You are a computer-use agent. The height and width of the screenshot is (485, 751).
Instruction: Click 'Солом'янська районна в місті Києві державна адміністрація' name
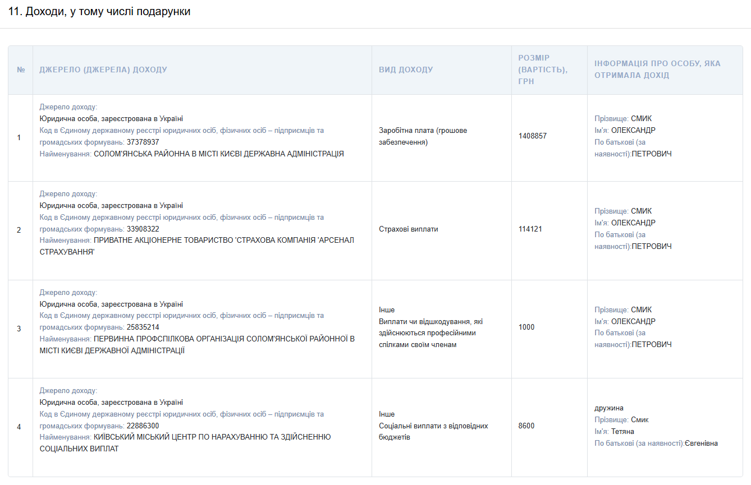218,154
